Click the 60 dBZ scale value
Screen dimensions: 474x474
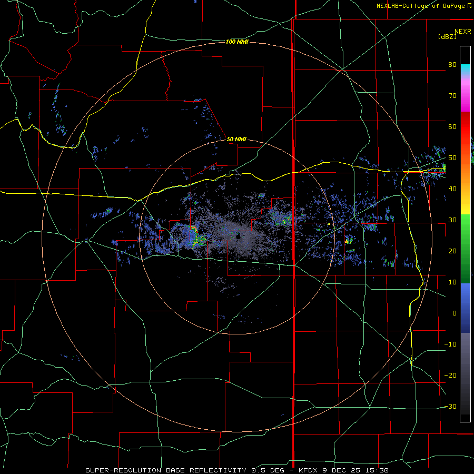tap(452, 126)
